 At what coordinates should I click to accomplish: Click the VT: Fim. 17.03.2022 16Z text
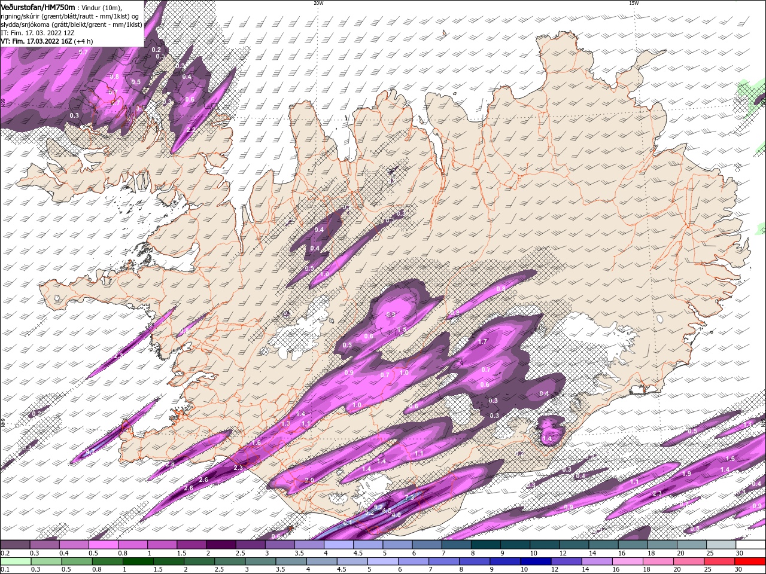38,41
